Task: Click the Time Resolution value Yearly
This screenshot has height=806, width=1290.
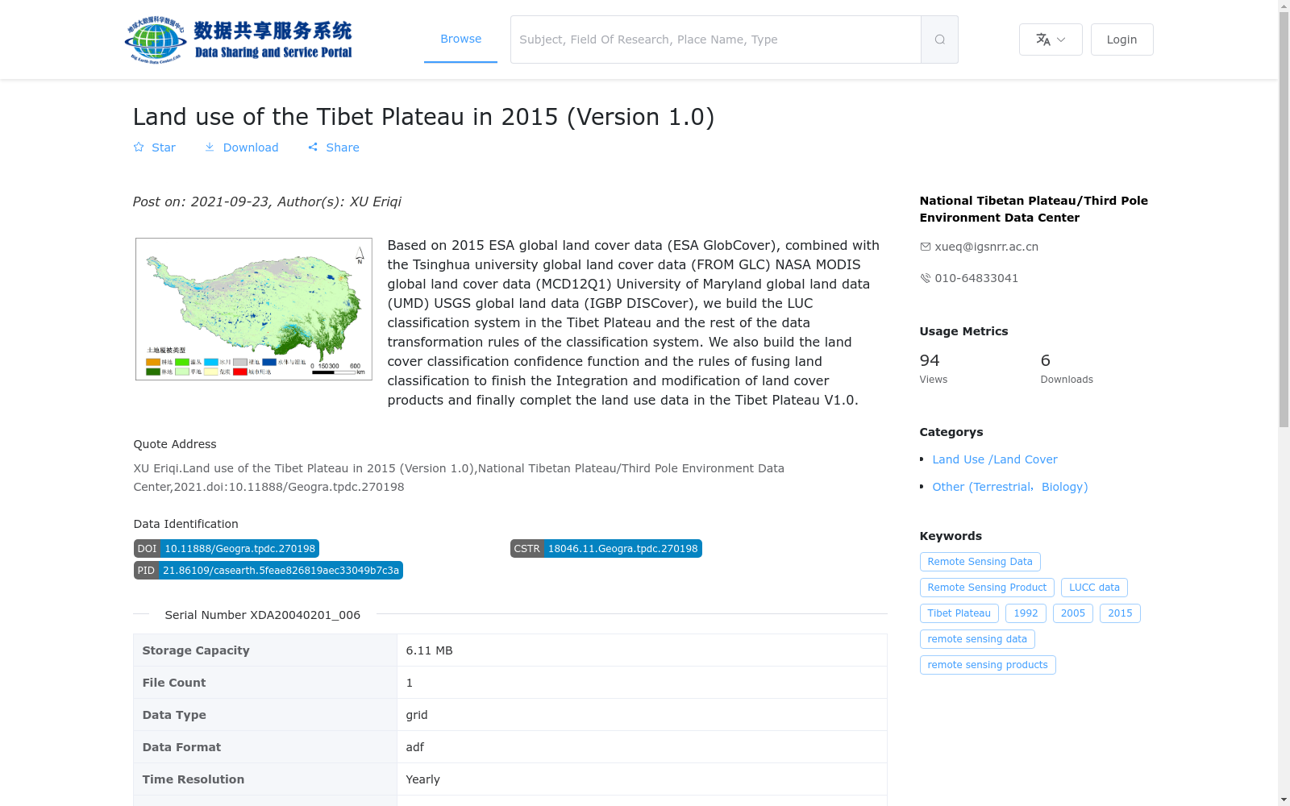Action: coord(422,779)
